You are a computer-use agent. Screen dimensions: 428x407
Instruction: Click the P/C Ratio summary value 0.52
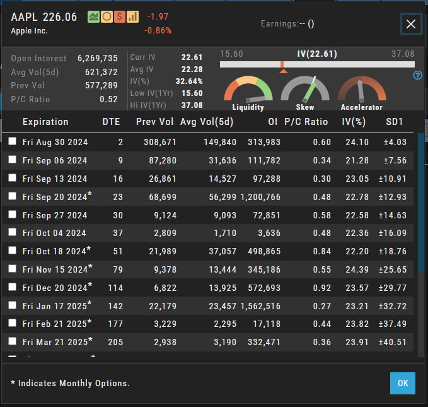click(108, 99)
